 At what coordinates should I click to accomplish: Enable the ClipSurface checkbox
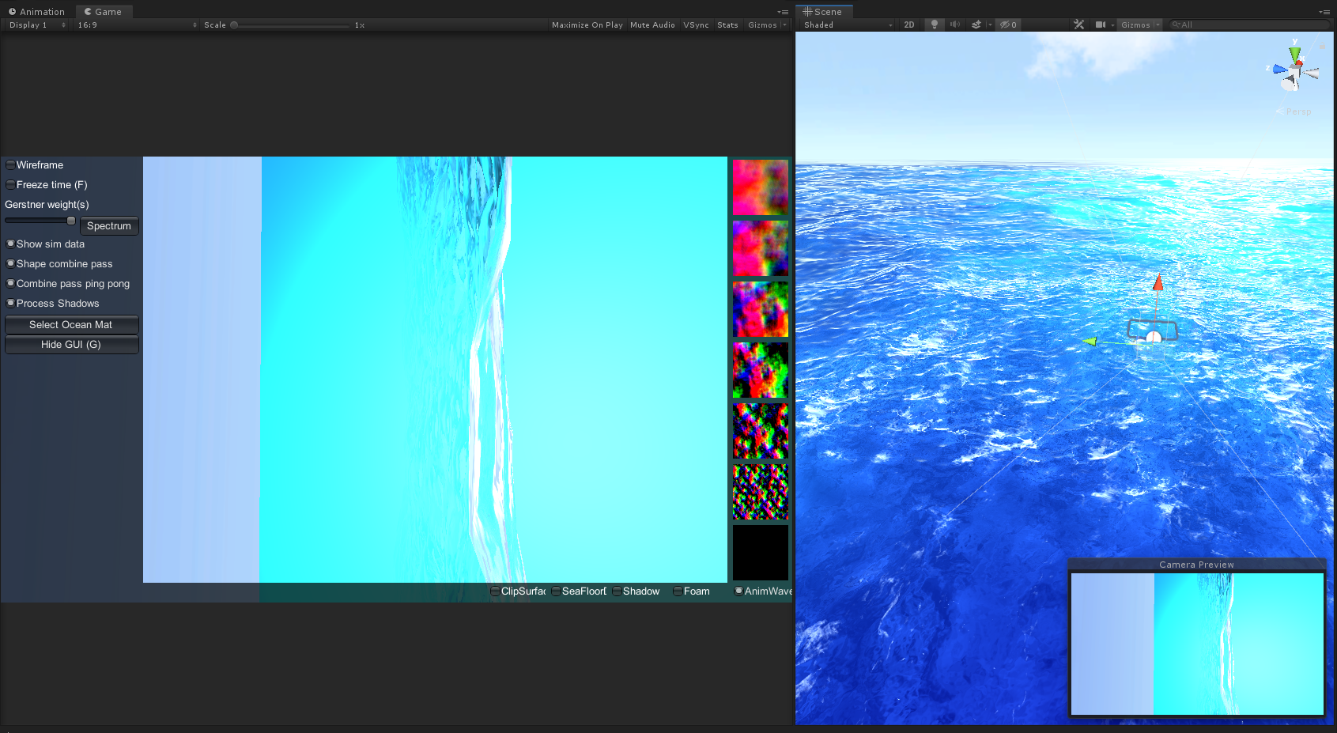pyautogui.click(x=495, y=591)
